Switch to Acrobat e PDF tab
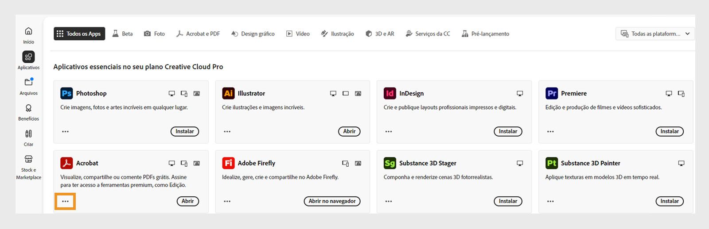 pos(198,34)
